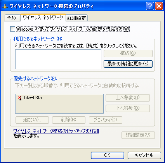
Task: Click the 詳細設定(V) button at bottom right
Action: click(138, 135)
